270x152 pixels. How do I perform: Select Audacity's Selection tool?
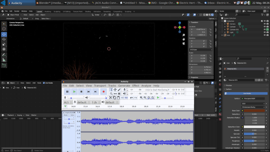click(111, 90)
